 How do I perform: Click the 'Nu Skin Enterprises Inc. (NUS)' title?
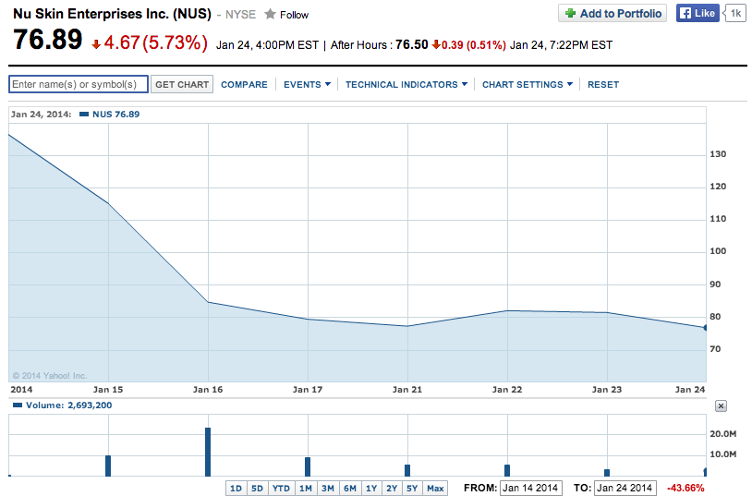click(112, 14)
